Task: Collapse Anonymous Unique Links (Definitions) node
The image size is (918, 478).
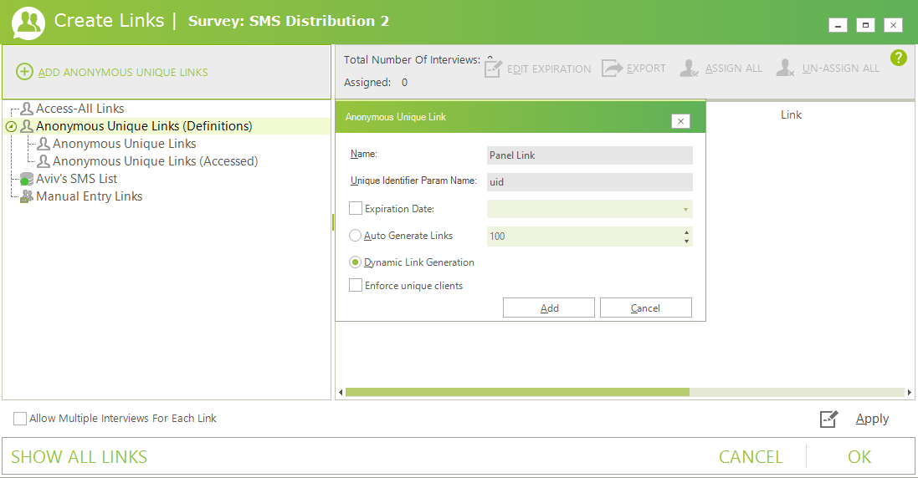Action: pyautogui.click(x=11, y=127)
